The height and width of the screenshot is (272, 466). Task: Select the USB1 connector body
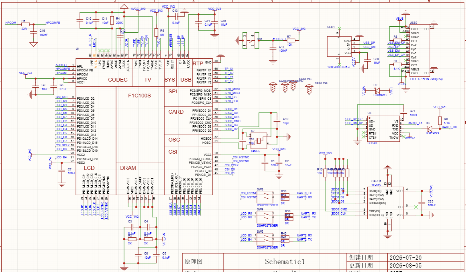(x=339, y=47)
